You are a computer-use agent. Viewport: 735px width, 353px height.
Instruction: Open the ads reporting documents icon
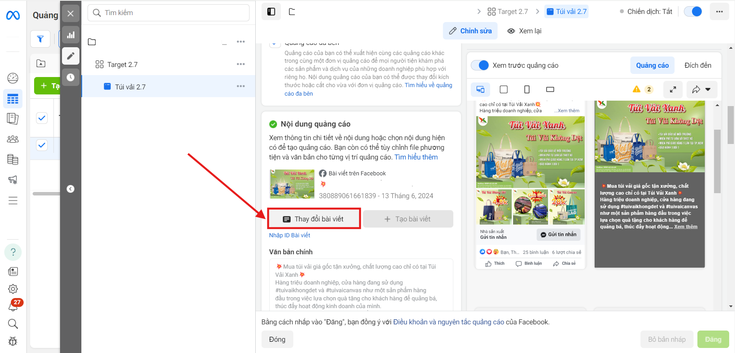(13, 119)
